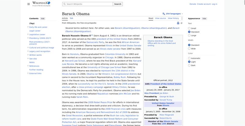
Task: Go to Further reading in contents
Action: point(36,70)
